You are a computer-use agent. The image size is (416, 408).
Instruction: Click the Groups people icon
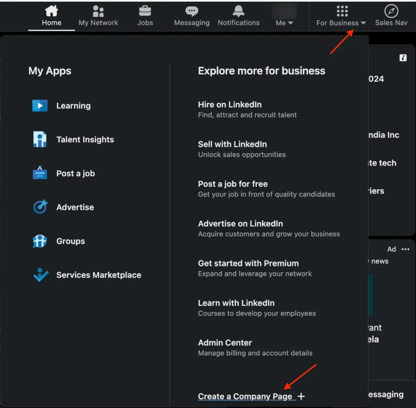click(40, 241)
